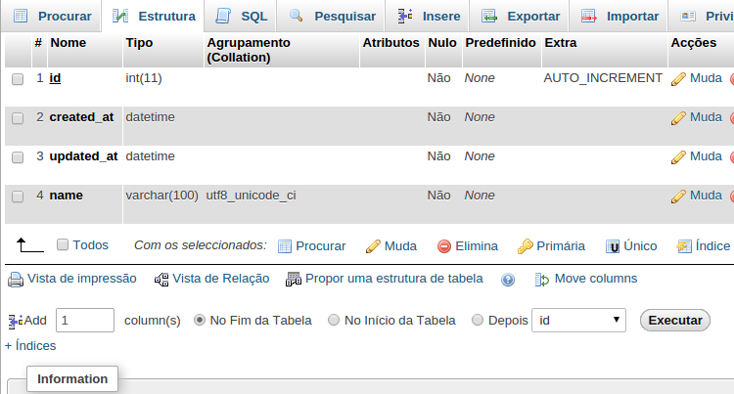This screenshot has height=394, width=734.
Task: Click the Move columns icon
Action: coord(541,280)
